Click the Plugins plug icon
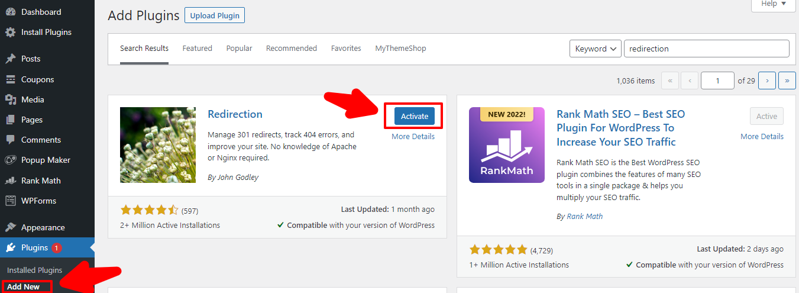Screen dimensions: 799x293 click(x=10, y=247)
